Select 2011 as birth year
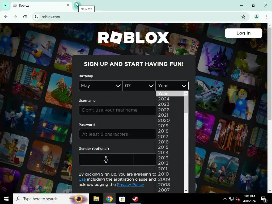This screenshot has width=272, height=204. tap(170, 169)
